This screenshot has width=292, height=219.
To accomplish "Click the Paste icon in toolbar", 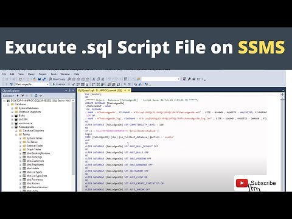I will 103,79.
